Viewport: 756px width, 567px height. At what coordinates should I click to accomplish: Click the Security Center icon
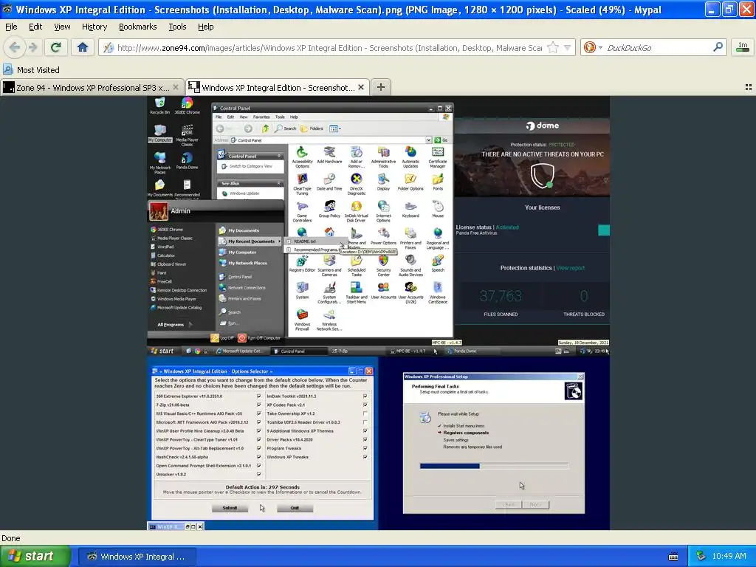click(x=383, y=266)
